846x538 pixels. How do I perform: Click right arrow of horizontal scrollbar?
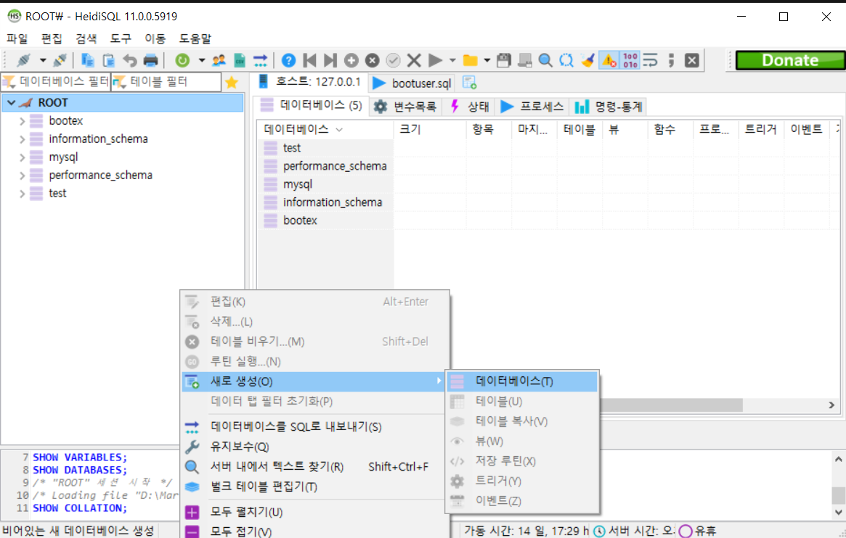(x=831, y=405)
